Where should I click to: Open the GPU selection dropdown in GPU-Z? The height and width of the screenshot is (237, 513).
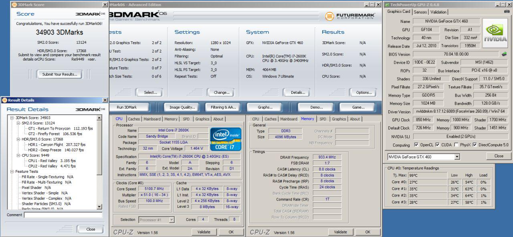pyautogui.click(x=457, y=157)
